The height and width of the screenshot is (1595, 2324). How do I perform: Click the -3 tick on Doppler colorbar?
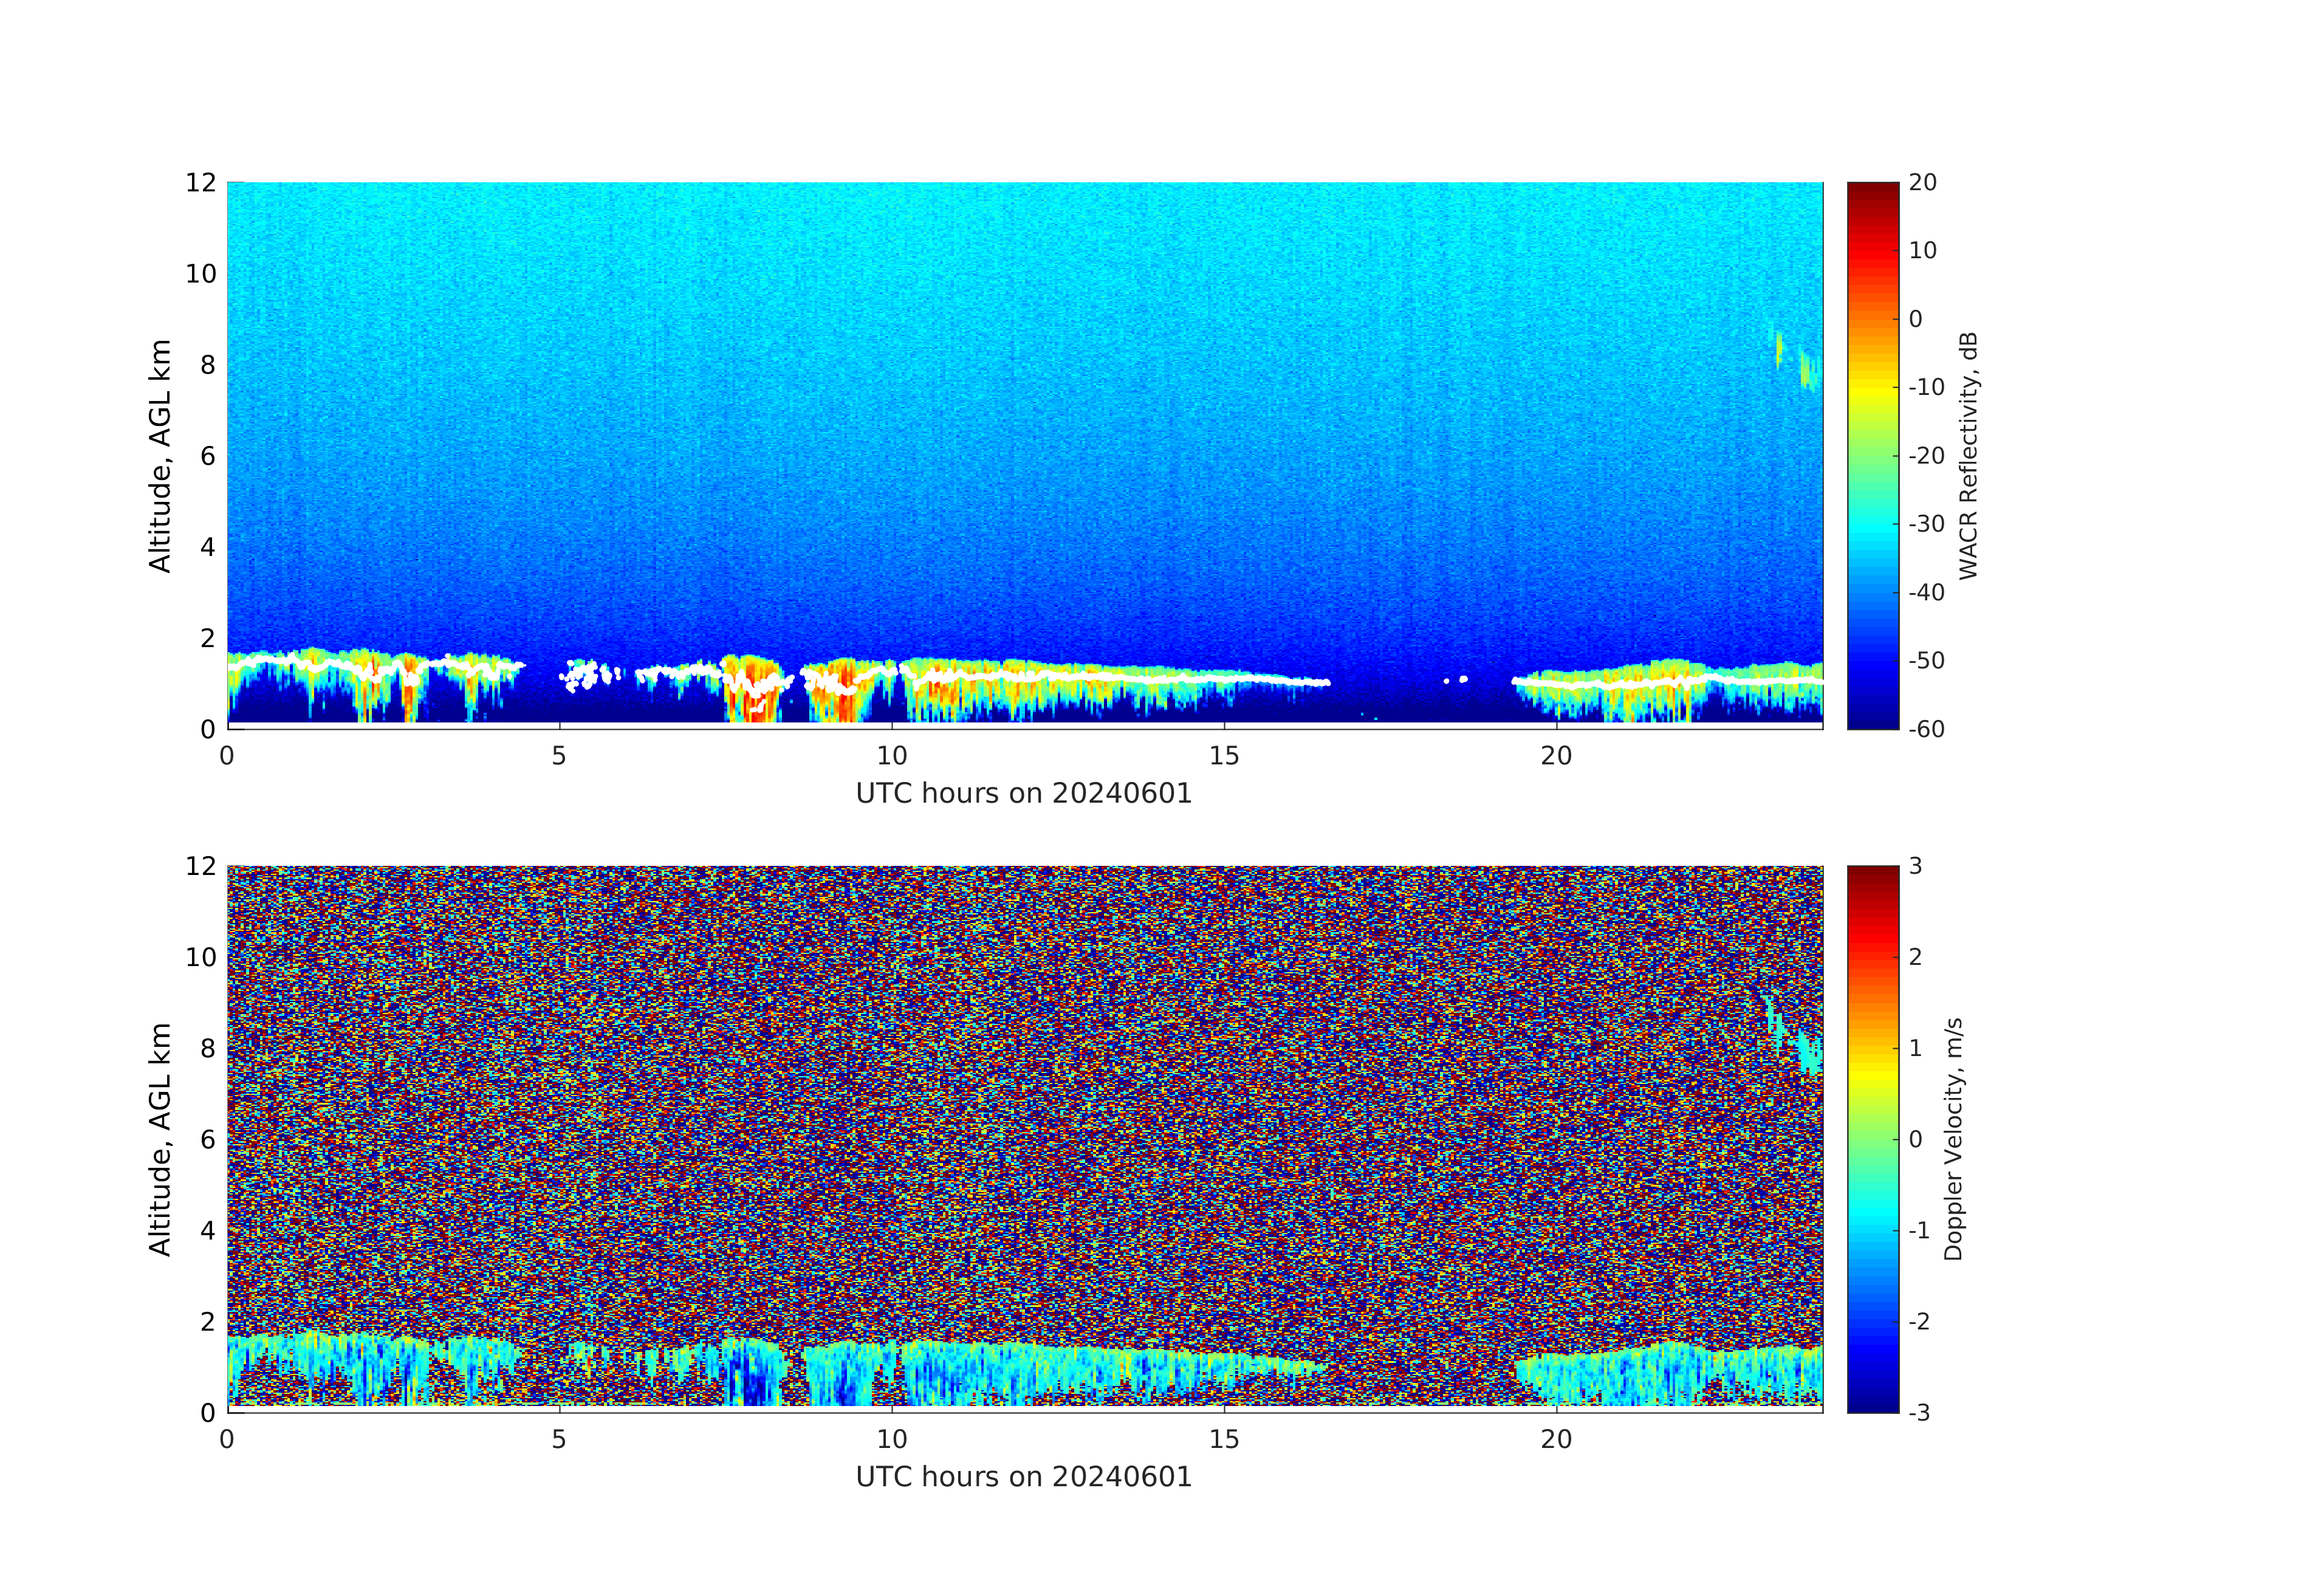click(x=1919, y=1412)
